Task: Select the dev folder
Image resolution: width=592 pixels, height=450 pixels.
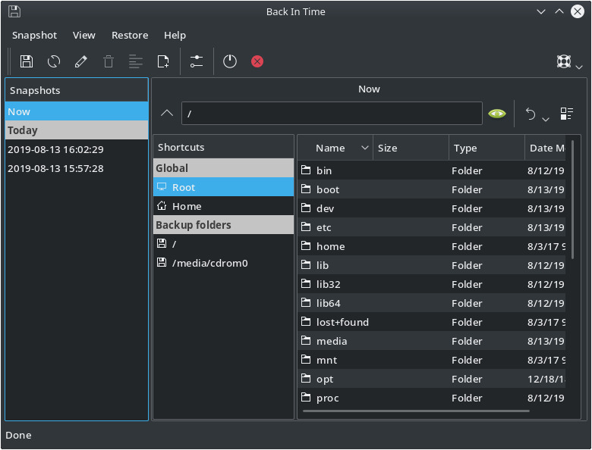Action: coord(432,208)
